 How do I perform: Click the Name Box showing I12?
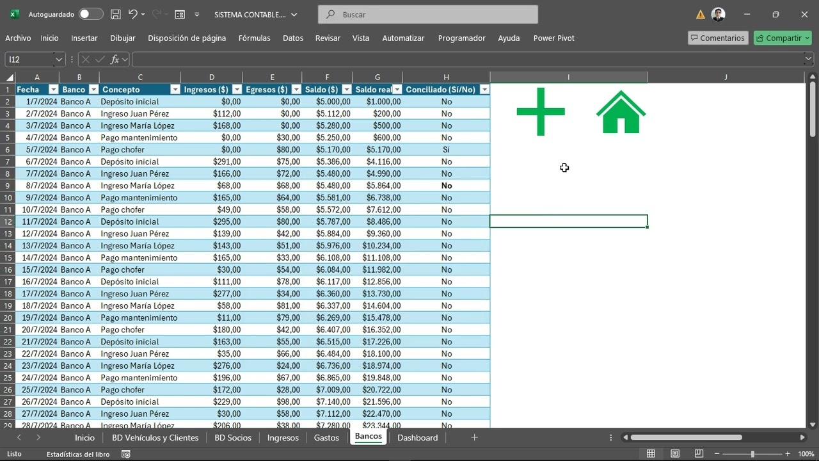30,59
